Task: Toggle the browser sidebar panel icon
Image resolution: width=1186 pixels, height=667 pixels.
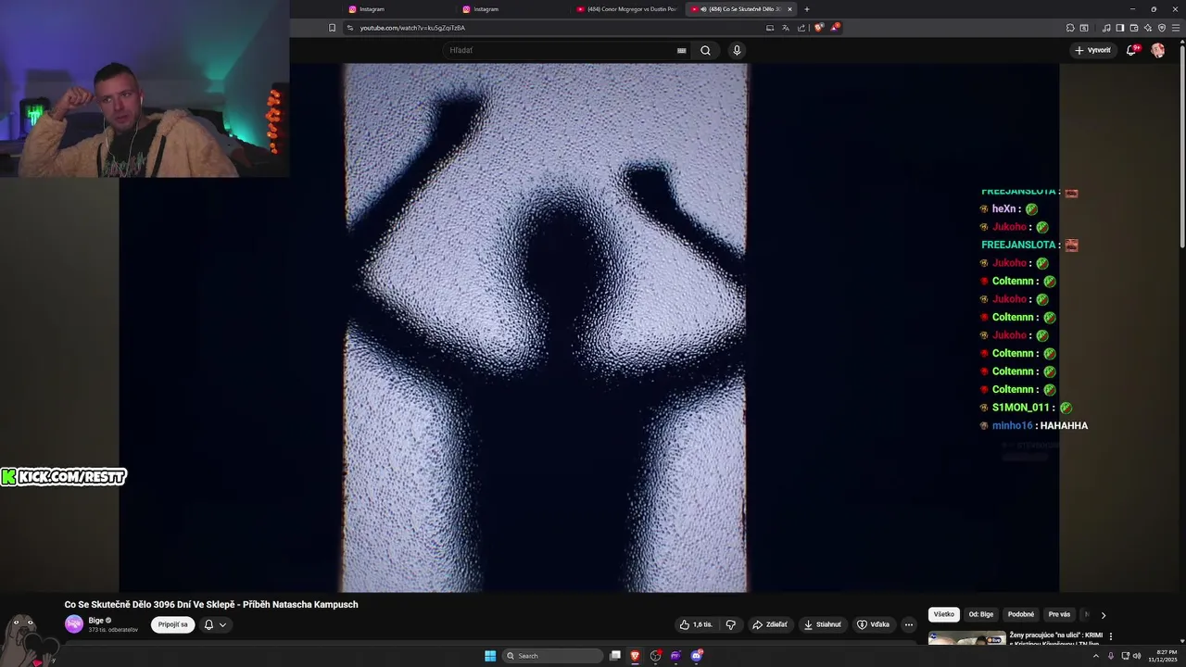Action: pyautogui.click(x=1120, y=28)
